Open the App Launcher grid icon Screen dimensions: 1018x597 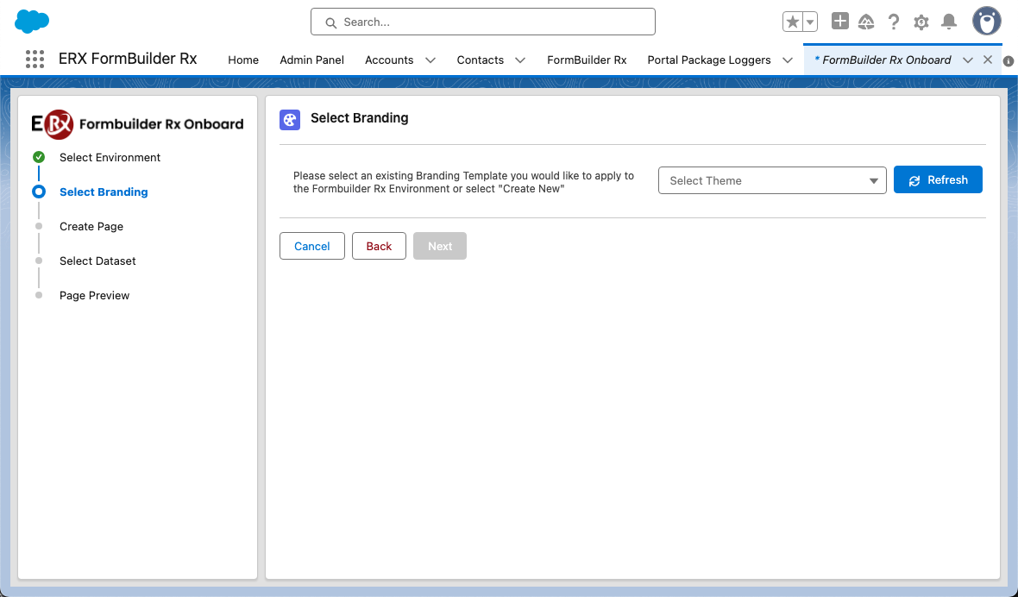tap(35, 60)
